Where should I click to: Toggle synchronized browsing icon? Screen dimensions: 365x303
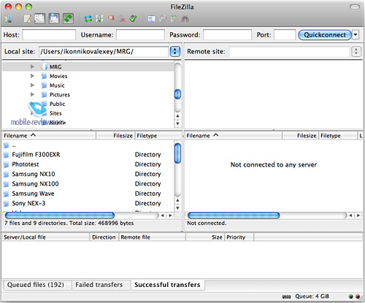tap(174, 19)
